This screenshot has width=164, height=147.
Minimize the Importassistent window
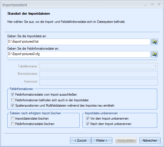[x=145, y=5]
